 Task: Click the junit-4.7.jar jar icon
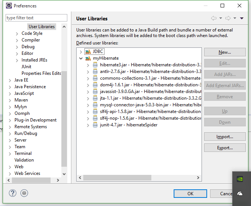95,125
